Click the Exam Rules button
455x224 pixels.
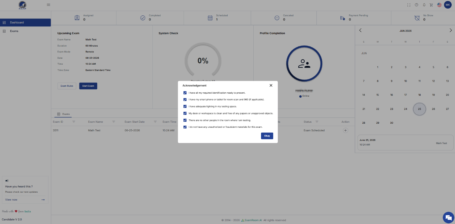coord(67,86)
